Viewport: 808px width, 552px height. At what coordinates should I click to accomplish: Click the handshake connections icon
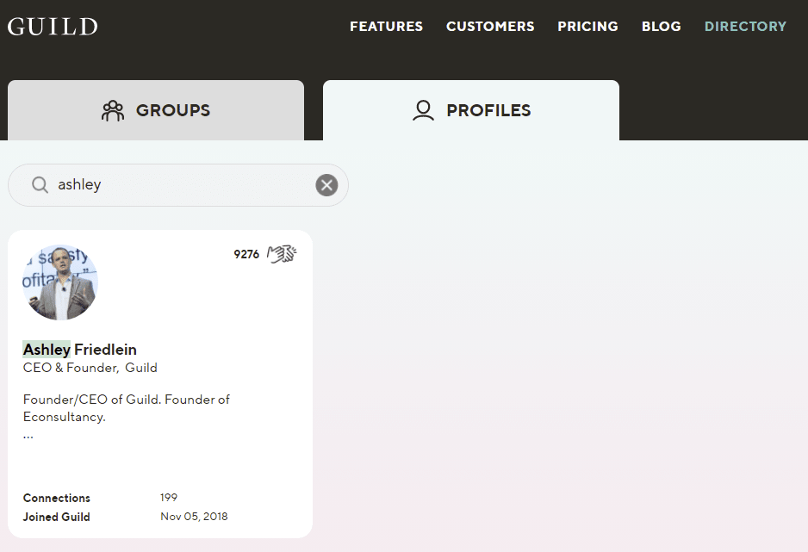282,254
